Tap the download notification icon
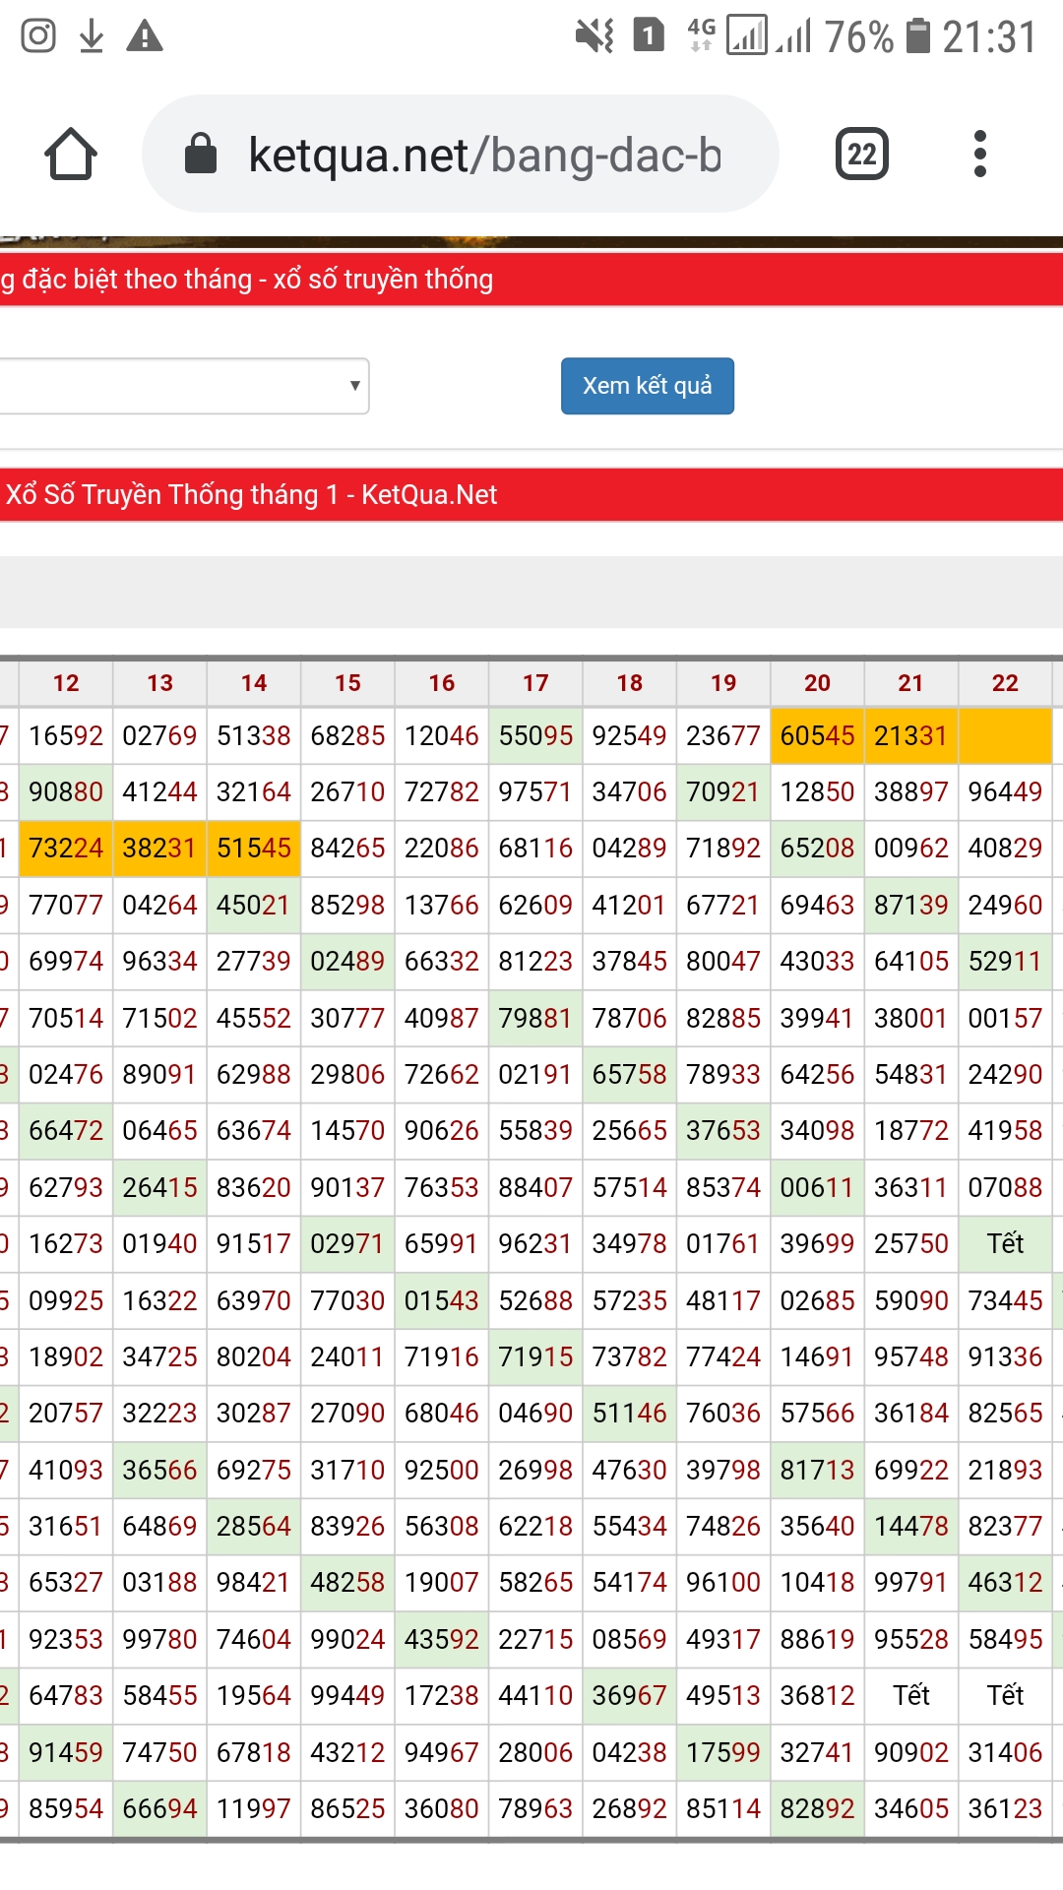 point(92,36)
